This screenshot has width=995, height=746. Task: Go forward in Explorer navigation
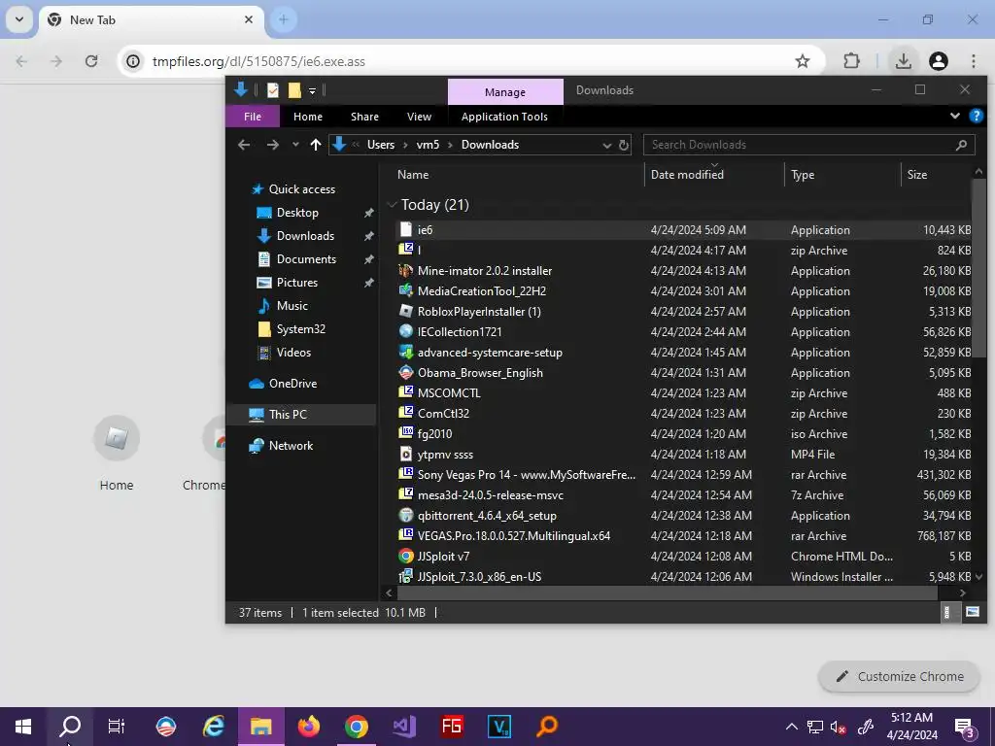(273, 145)
